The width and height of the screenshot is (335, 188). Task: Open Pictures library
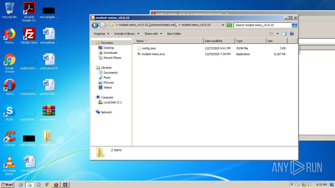(109, 83)
